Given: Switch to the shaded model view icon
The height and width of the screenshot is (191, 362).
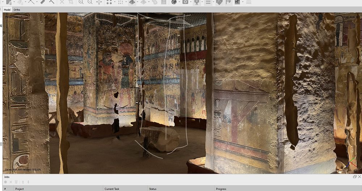Looking at the screenshot, I should (x=132, y=2).
